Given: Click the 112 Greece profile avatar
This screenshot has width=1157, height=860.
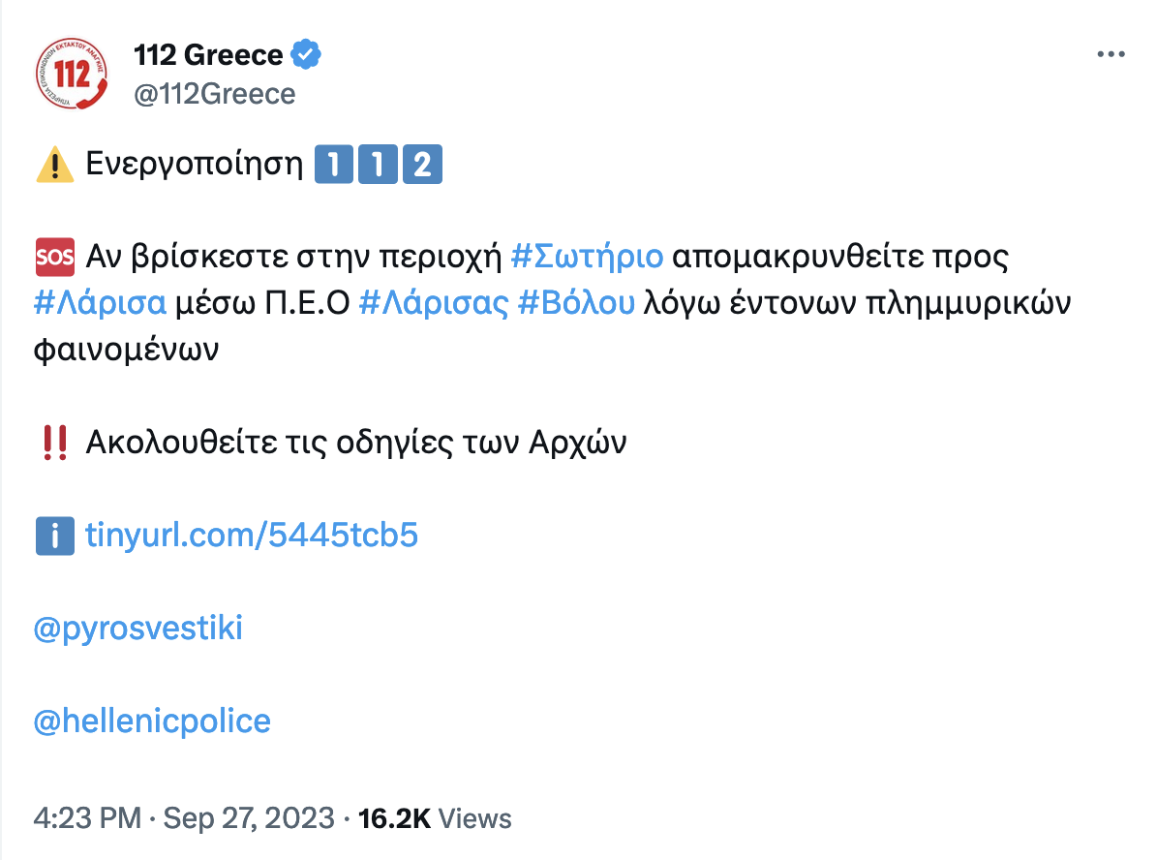Looking at the screenshot, I should 74,74.
